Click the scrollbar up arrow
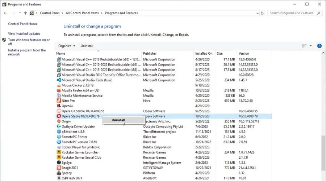The width and height of the screenshot is (326, 181). coord(323,53)
